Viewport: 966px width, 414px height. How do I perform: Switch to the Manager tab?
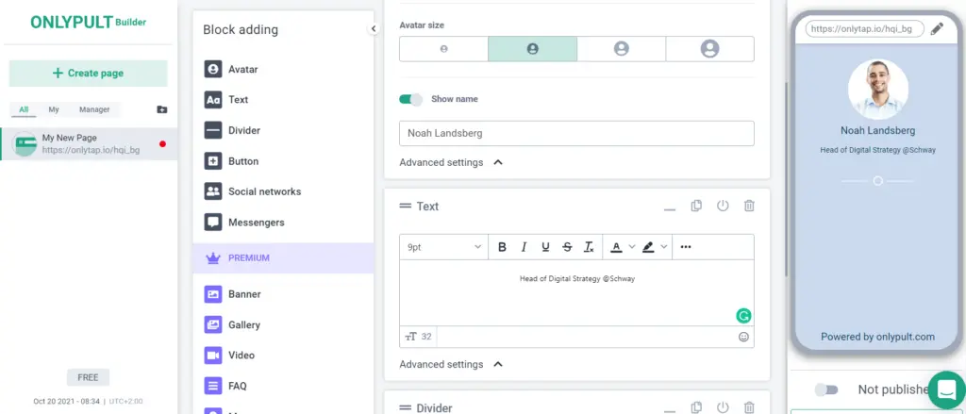[x=94, y=109]
